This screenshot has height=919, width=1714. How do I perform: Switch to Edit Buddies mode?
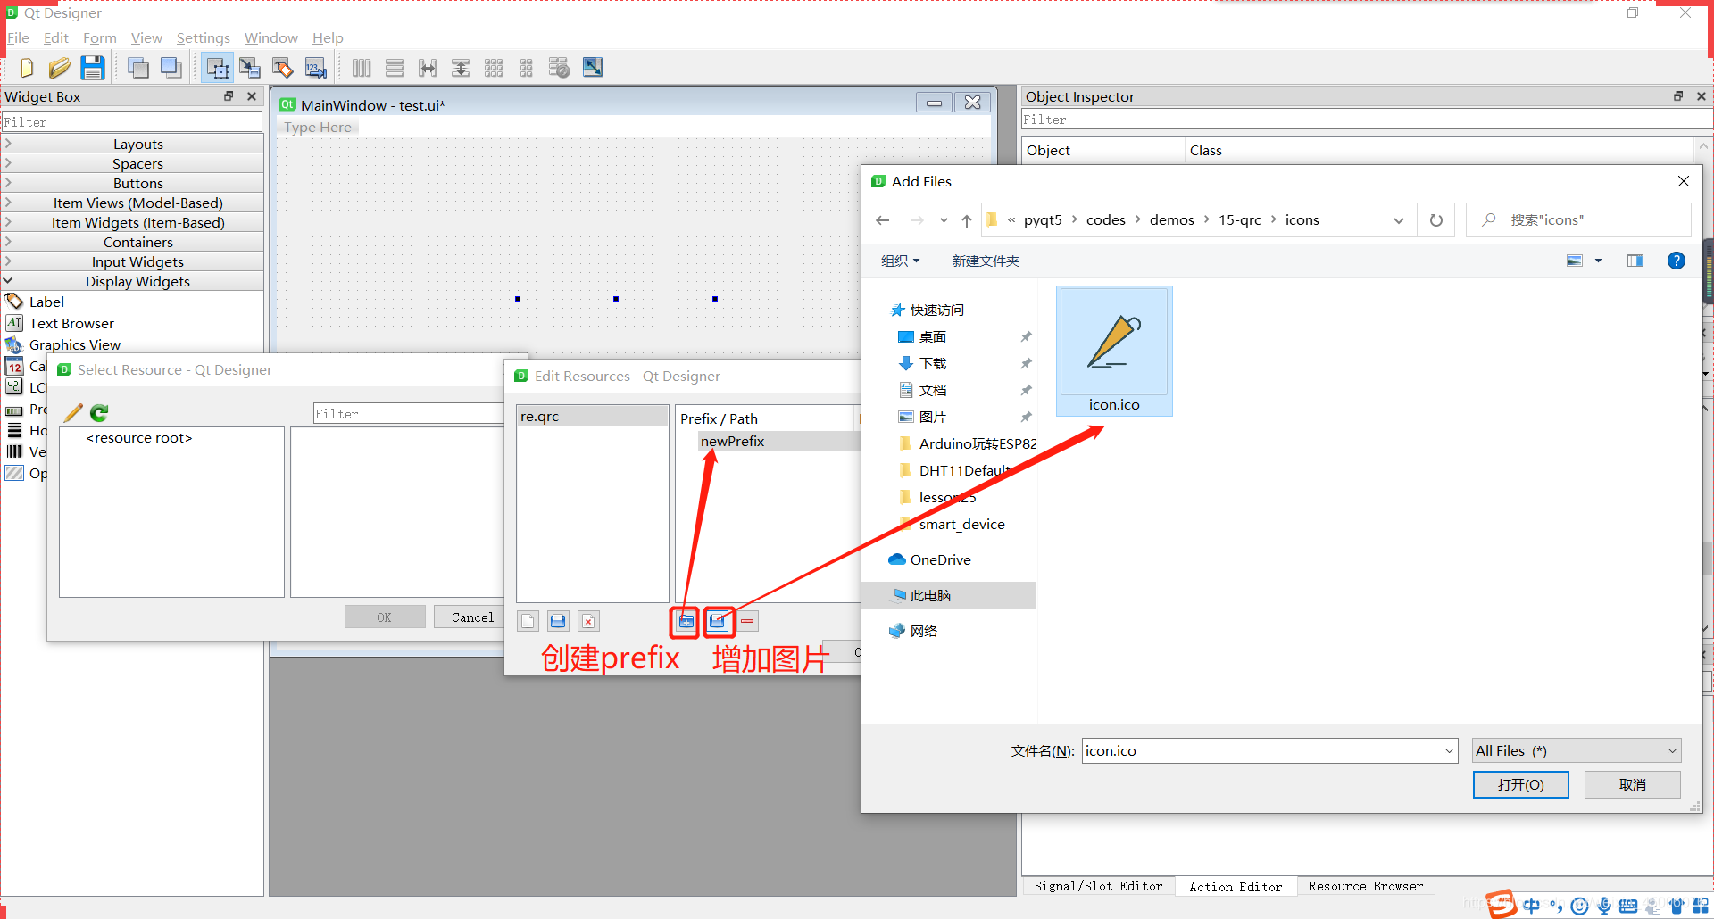283,68
